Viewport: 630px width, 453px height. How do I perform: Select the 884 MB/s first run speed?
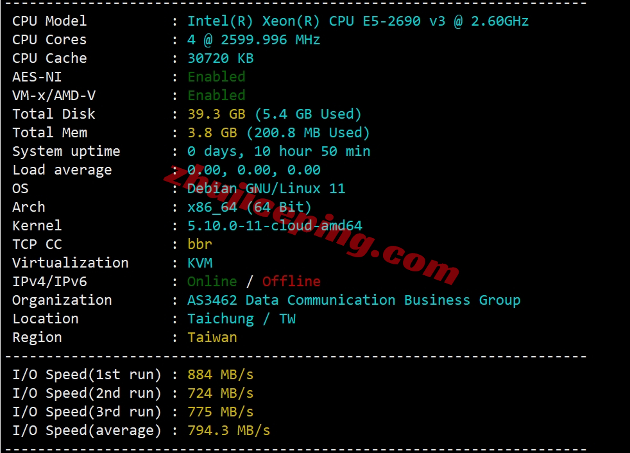coord(221,375)
